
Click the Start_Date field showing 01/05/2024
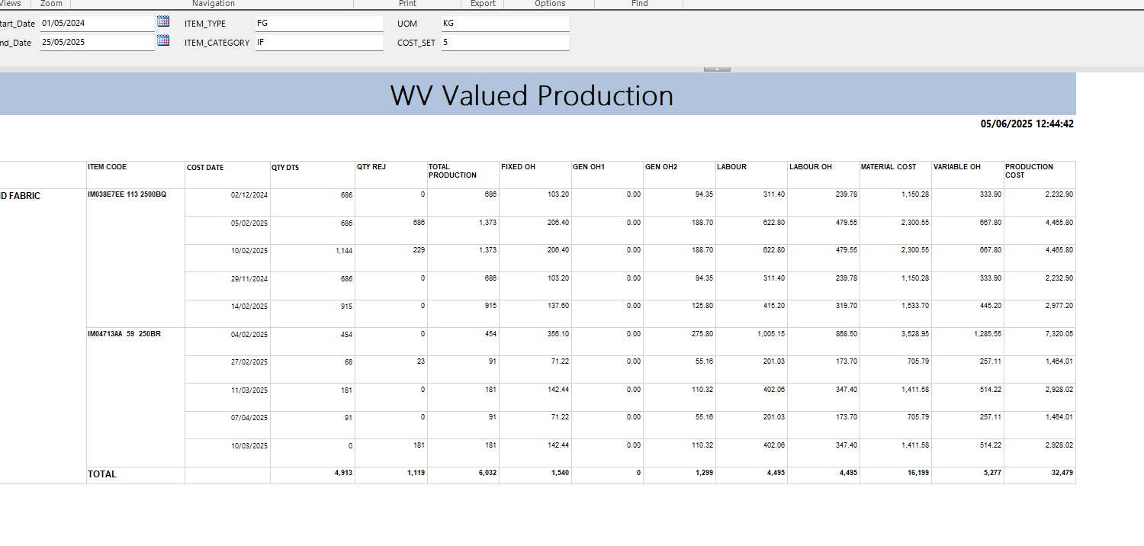pos(97,24)
